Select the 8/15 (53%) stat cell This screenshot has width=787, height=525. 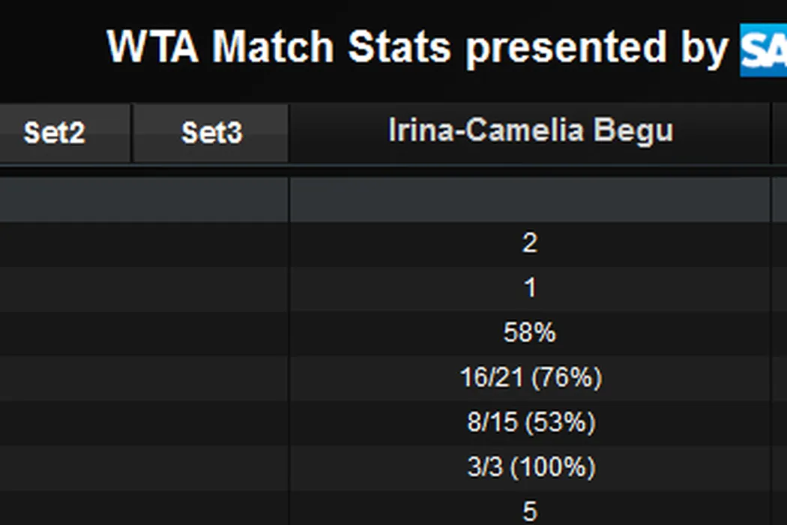531,423
